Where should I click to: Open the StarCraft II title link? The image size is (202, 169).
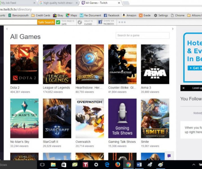click(x=51, y=142)
